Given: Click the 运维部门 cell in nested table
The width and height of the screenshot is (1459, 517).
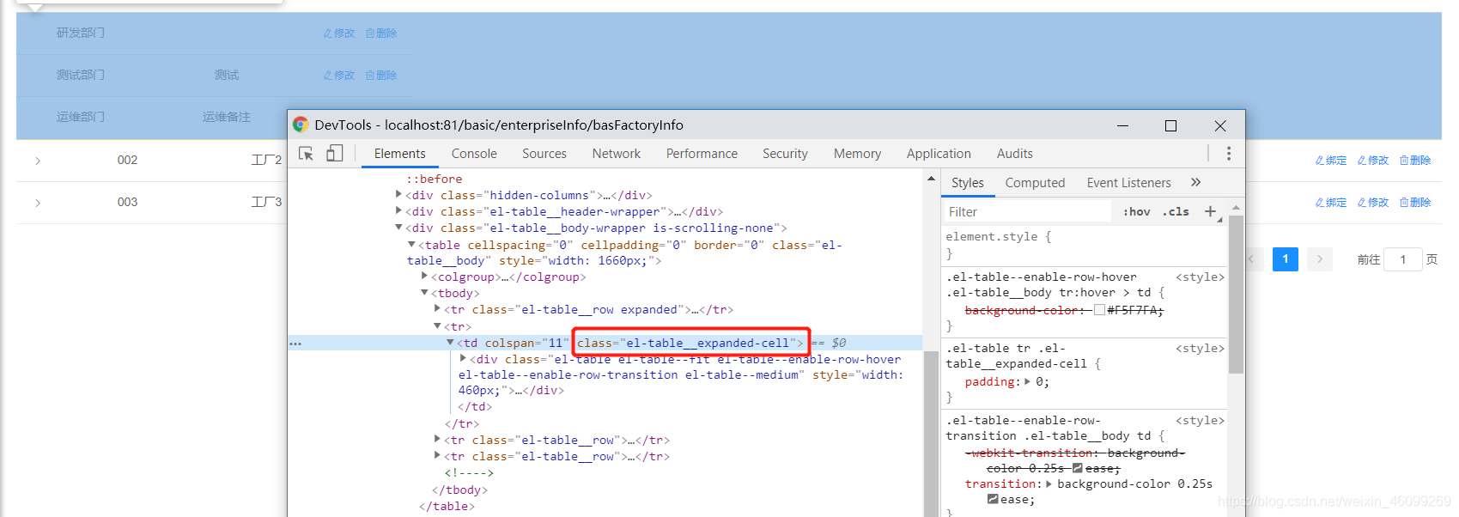Looking at the screenshot, I should (x=81, y=118).
